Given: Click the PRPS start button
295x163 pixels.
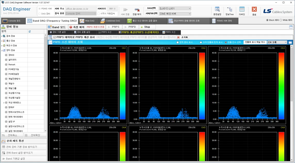Looking at the screenshot, I should click(114, 27).
